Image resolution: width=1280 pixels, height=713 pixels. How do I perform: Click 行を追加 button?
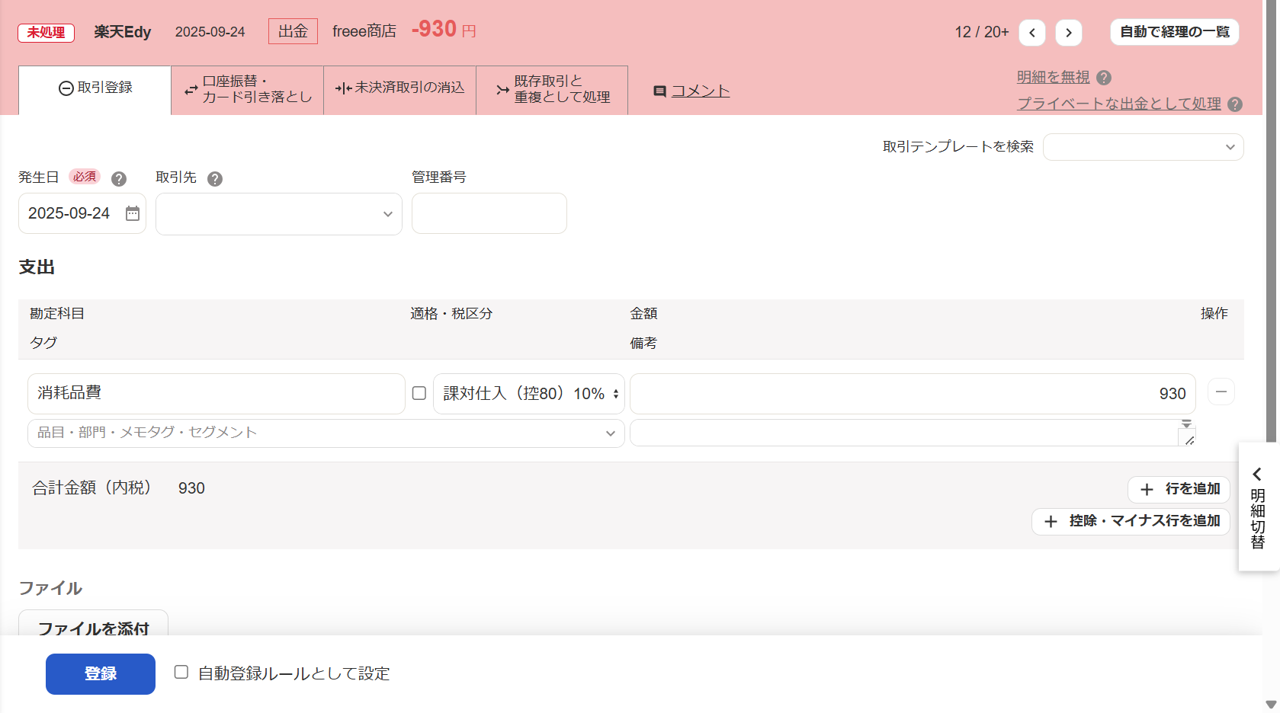[x=1179, y=489]
